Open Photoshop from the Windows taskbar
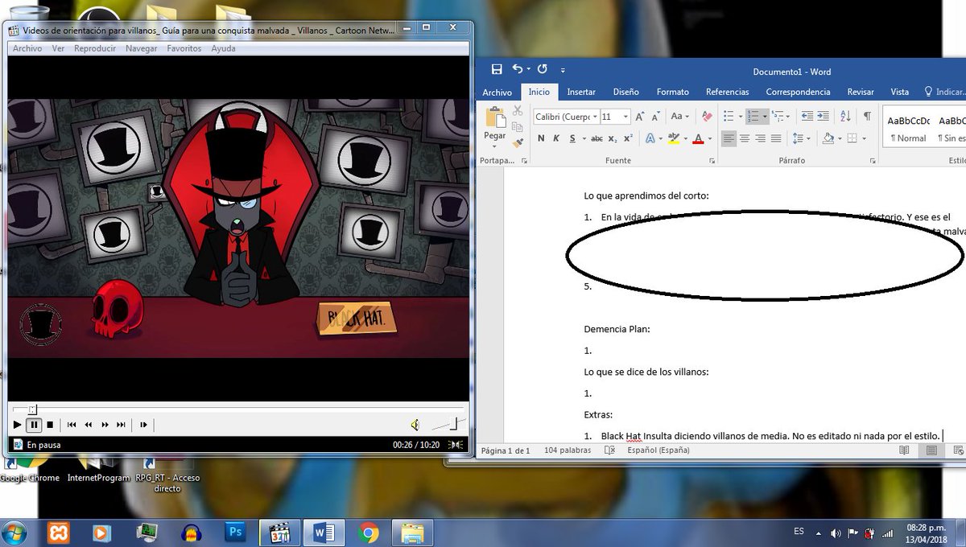Viewport: 966px width, 547px height. pos(236,532)
